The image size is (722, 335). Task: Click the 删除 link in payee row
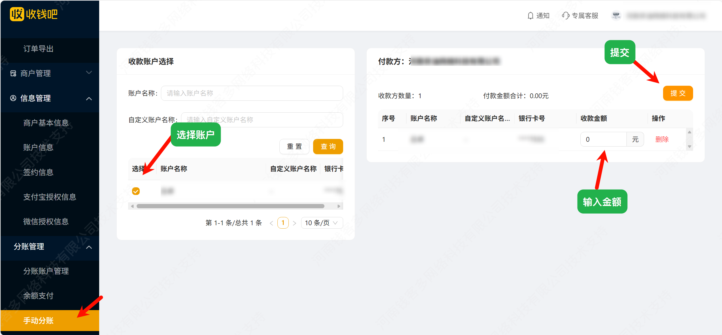click(662, 139)
